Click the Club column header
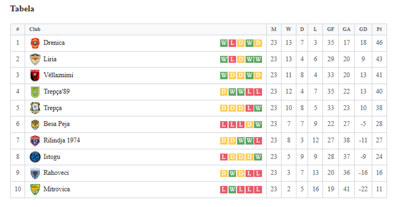Image resolution: width=398 pixels, height=207 pixels. tap(35, 29)
